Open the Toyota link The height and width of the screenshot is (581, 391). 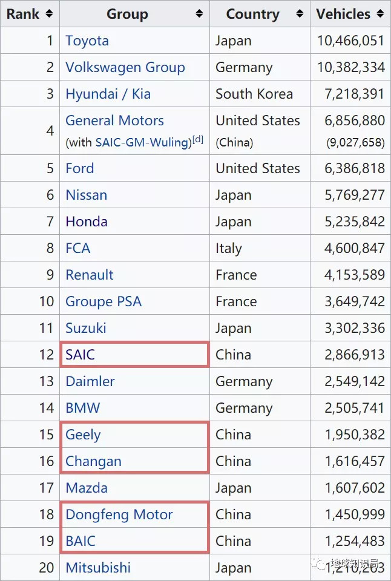(x=87, y=41)
